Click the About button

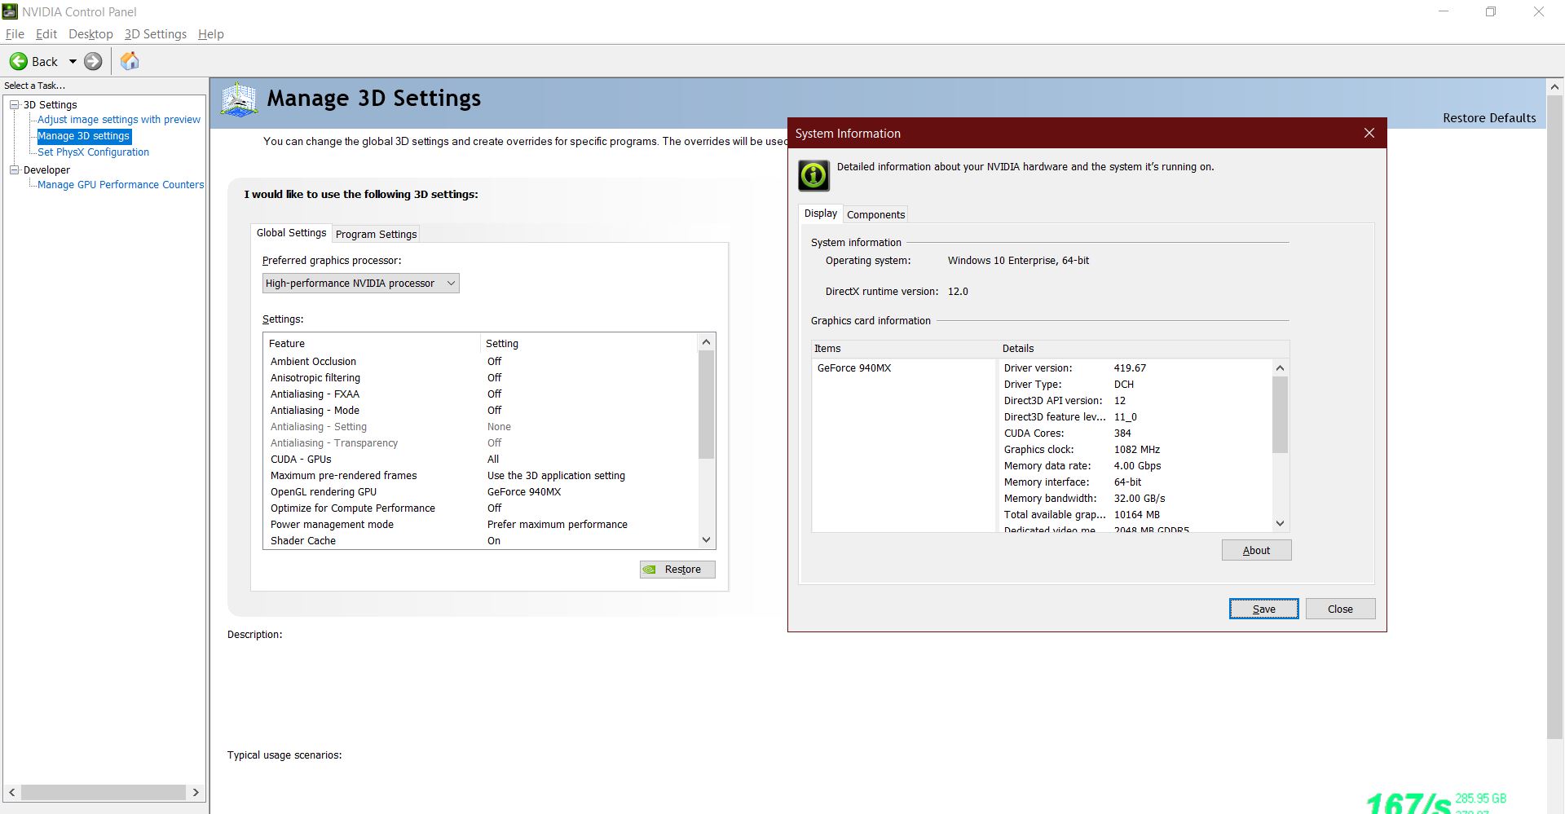[x=1256, y=551]
